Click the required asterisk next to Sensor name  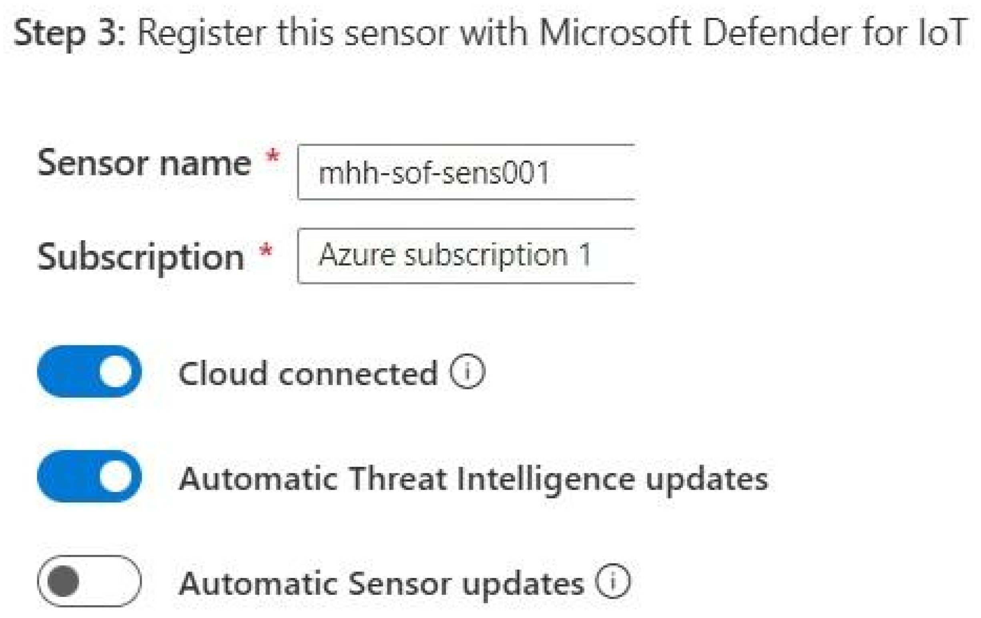273,156
